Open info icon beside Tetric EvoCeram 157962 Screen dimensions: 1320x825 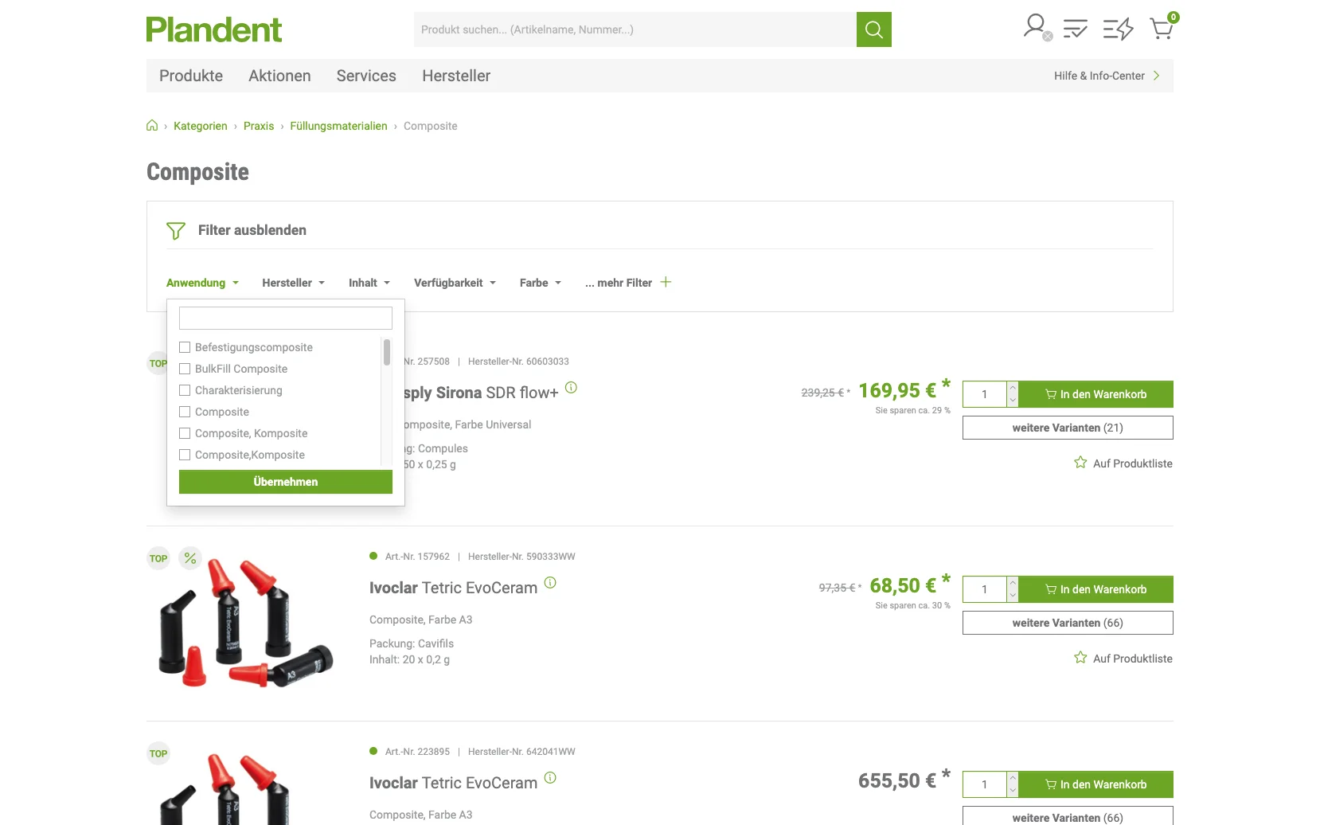pyautogui.click(x=550, y=583)
